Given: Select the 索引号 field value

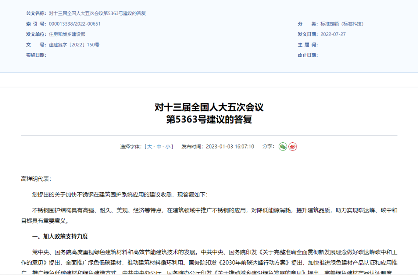Looking at the screenshot, I should click(74, 24).
